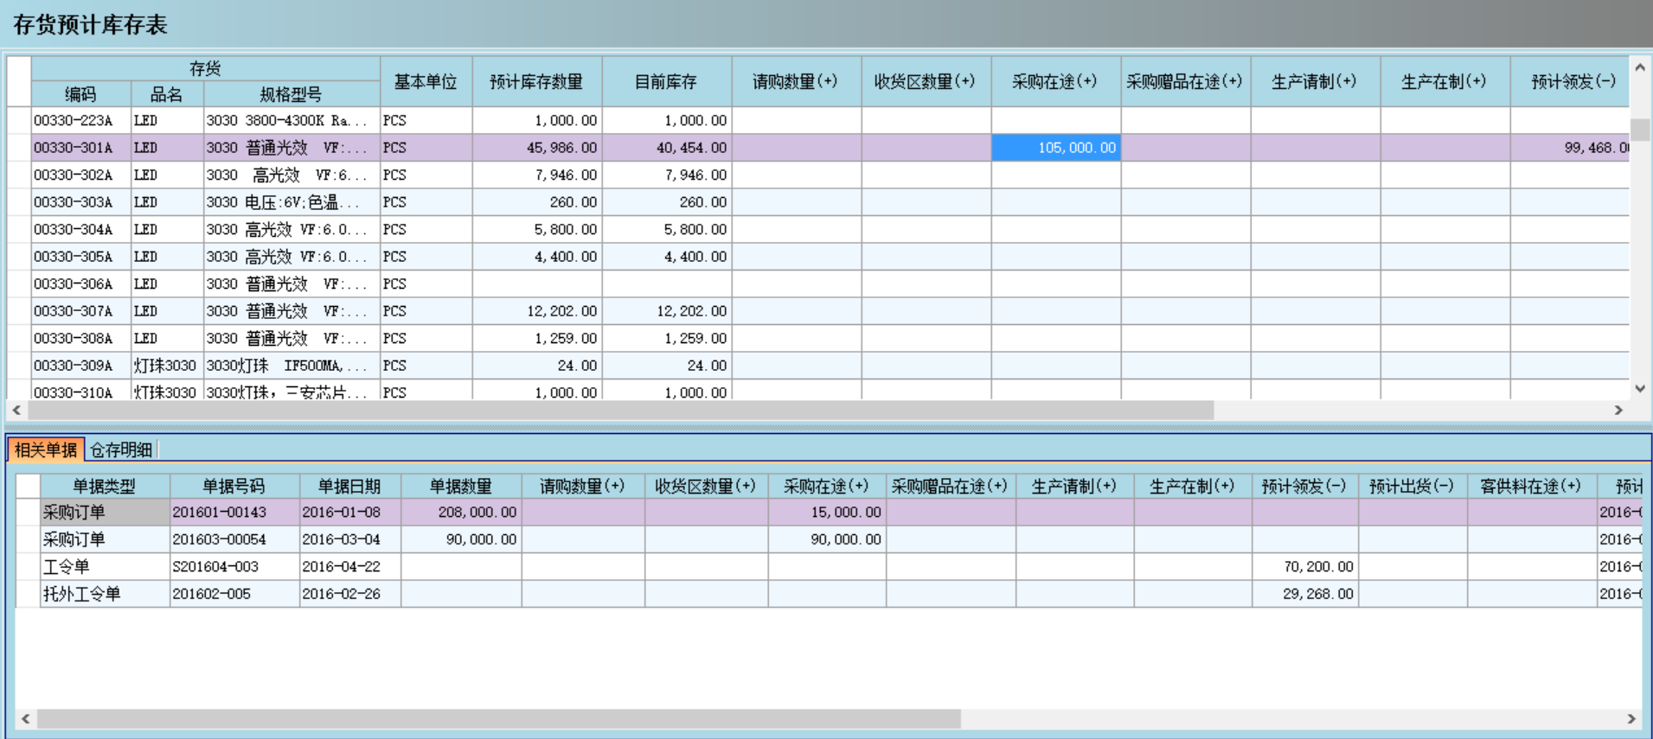Click the 单据日期 column header

tap(349, 486)
